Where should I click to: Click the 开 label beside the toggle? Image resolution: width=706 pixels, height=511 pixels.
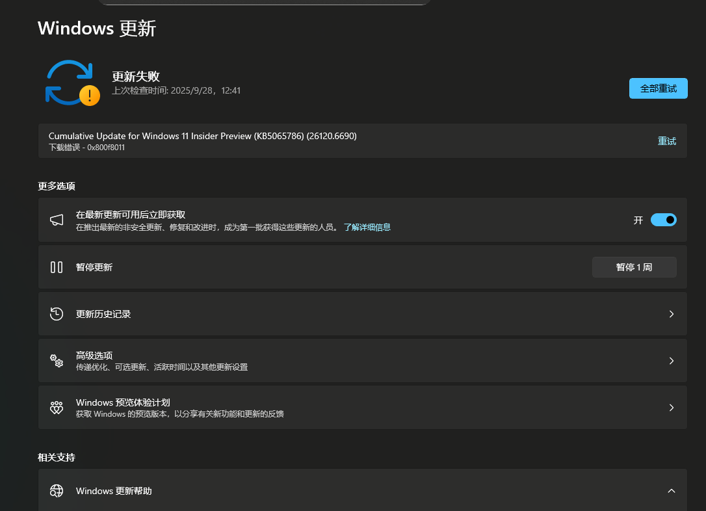point(638,220)
